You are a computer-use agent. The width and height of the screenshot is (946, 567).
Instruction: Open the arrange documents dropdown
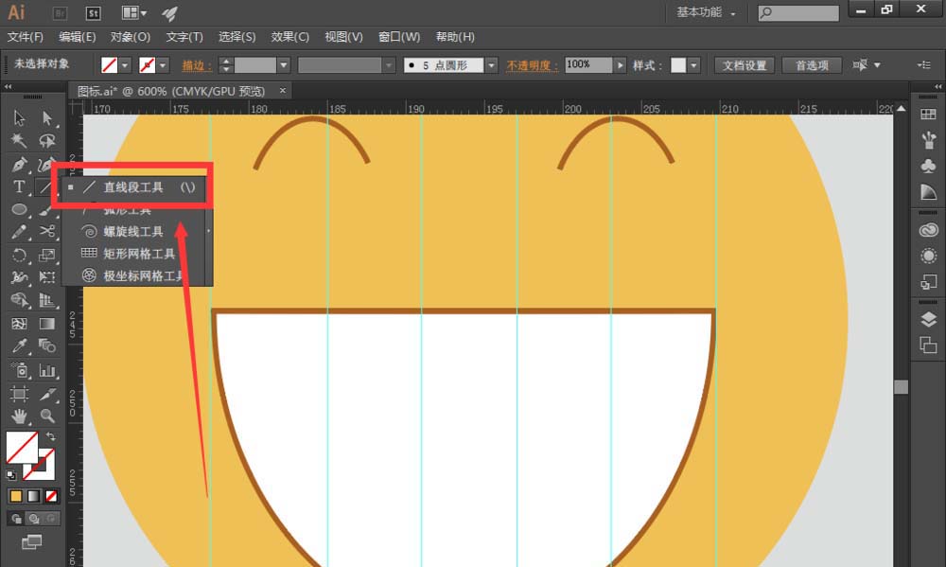(134, 12)
